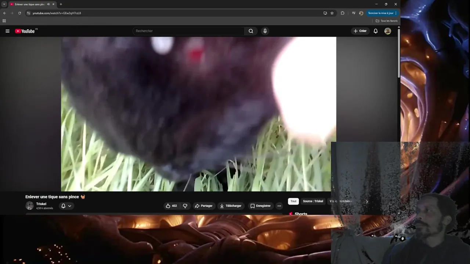Select the Tout filter chip
Image resolution: width=470 pixels, height=264 pixels.
coord(293,201)
